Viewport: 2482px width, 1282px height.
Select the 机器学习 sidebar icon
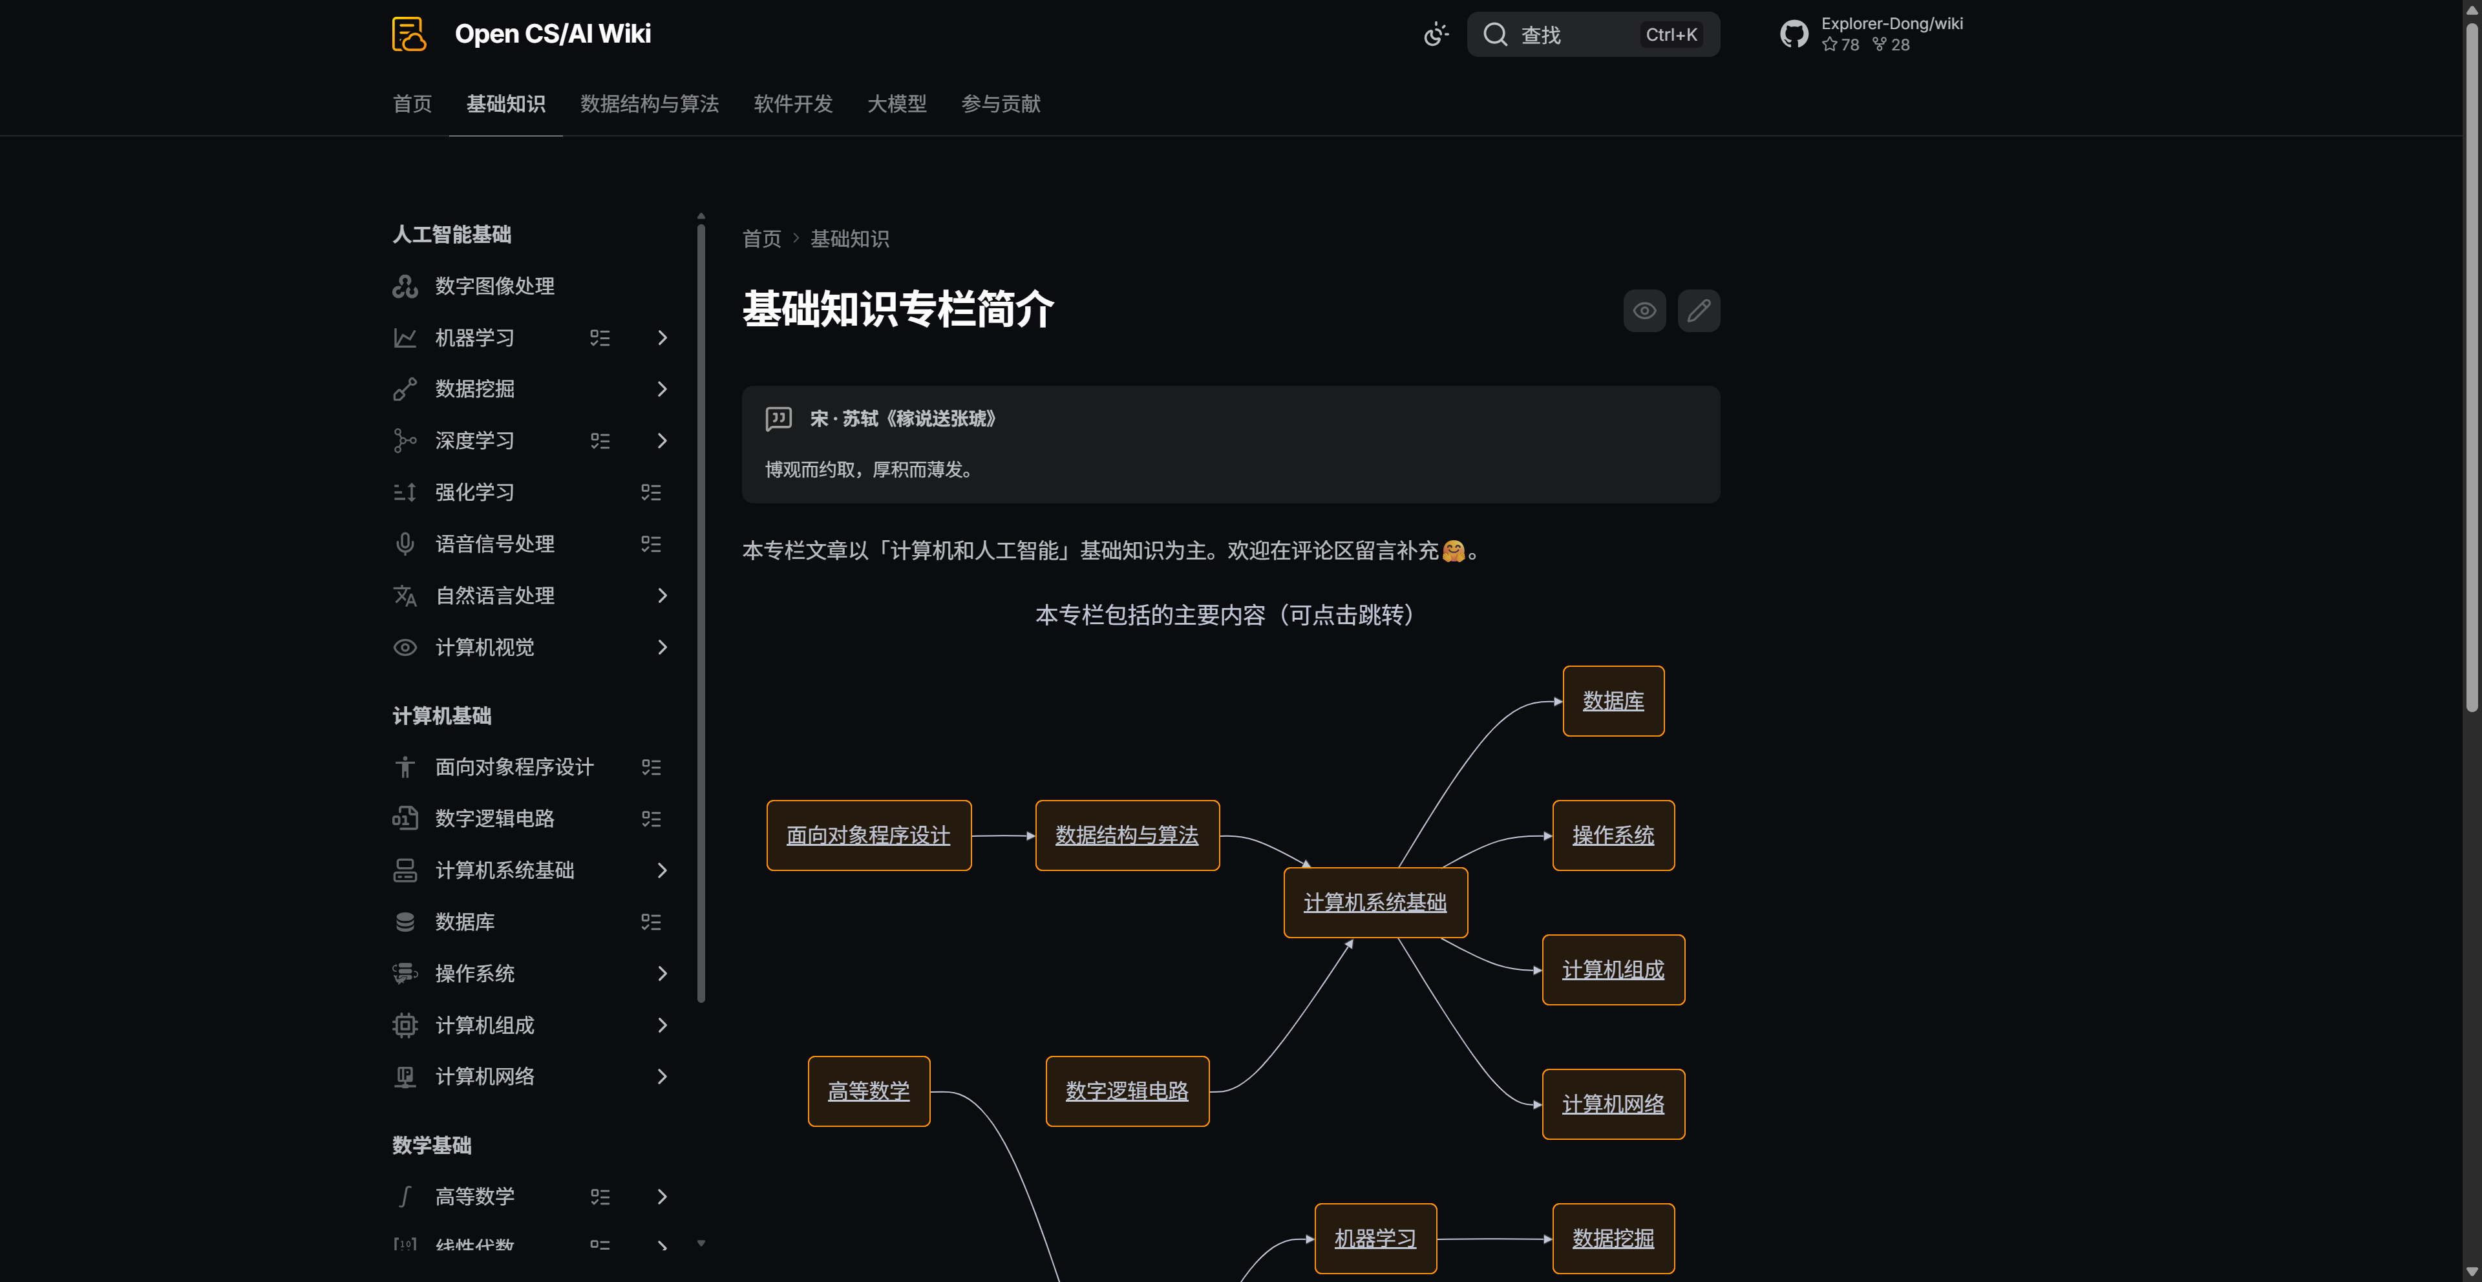405,338
